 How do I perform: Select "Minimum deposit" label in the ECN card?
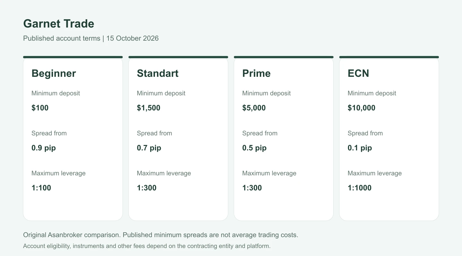coord(372,93)
